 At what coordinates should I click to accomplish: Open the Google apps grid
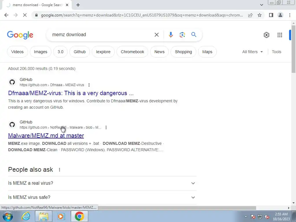click(x=280, y=35)
